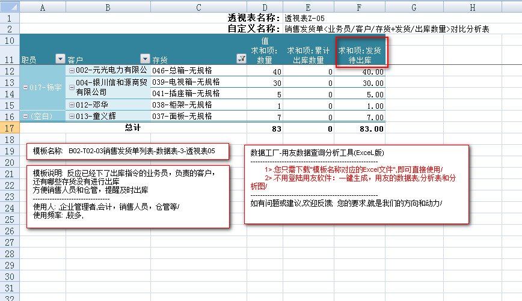Image resolution: width=522 pixels, height=301 pixels.
Task: Select column F header
Action: (x=359, y=7)
